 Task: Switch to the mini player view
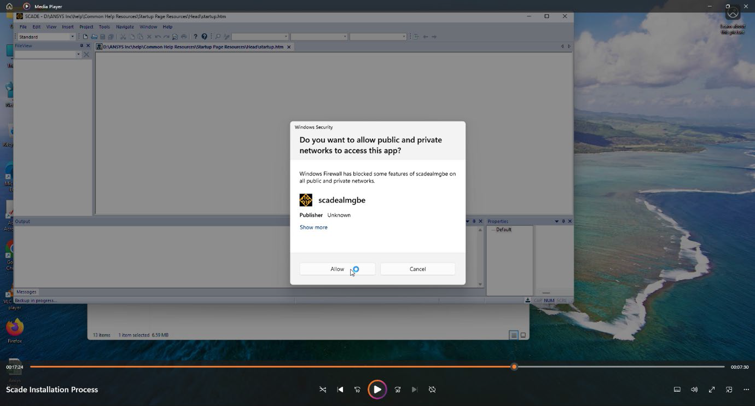pos(729,390)
